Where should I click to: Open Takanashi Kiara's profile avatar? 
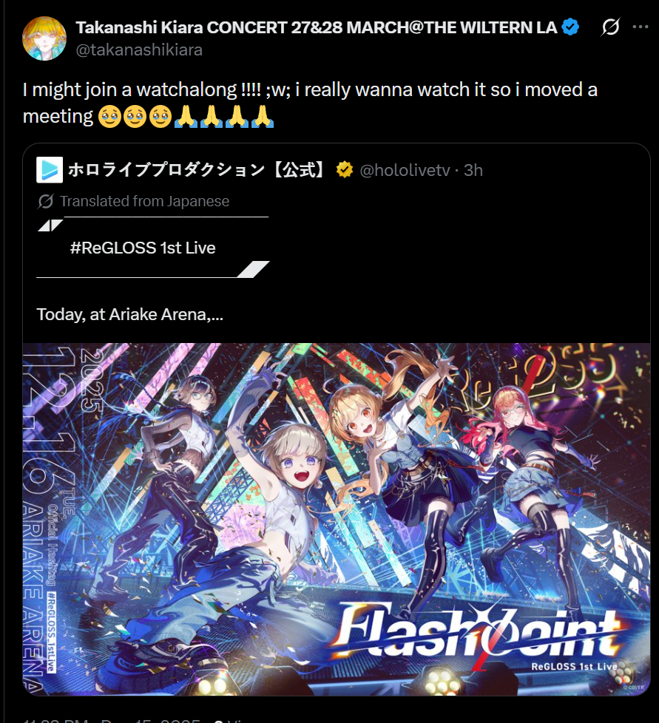pyautogui.click(x=44, y=38)
